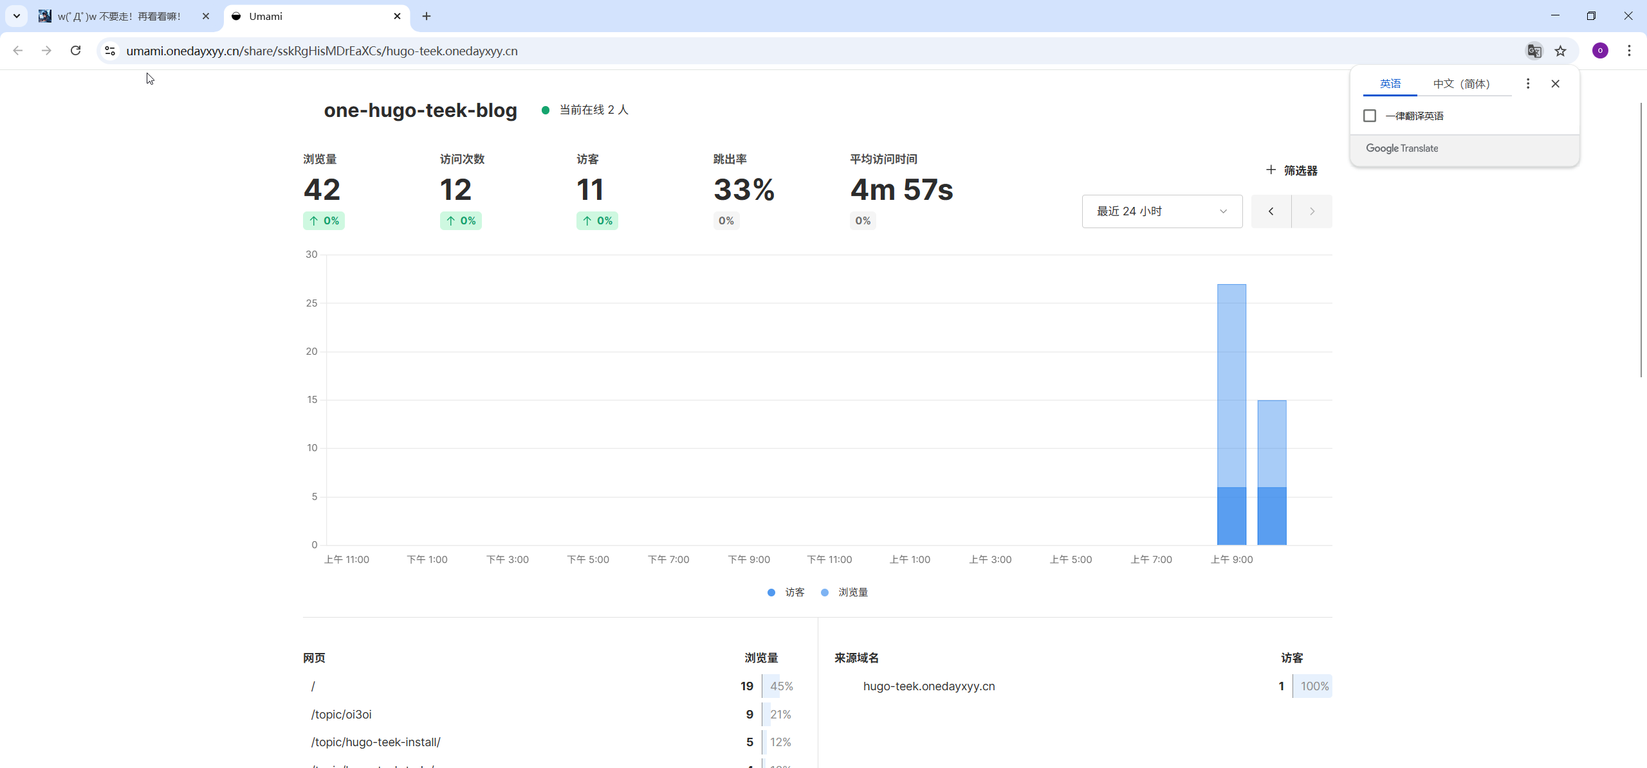Open the translate popup options menu
Image resolution: width=1647 pixels, height=768 pixels.
pos(1528,84)
